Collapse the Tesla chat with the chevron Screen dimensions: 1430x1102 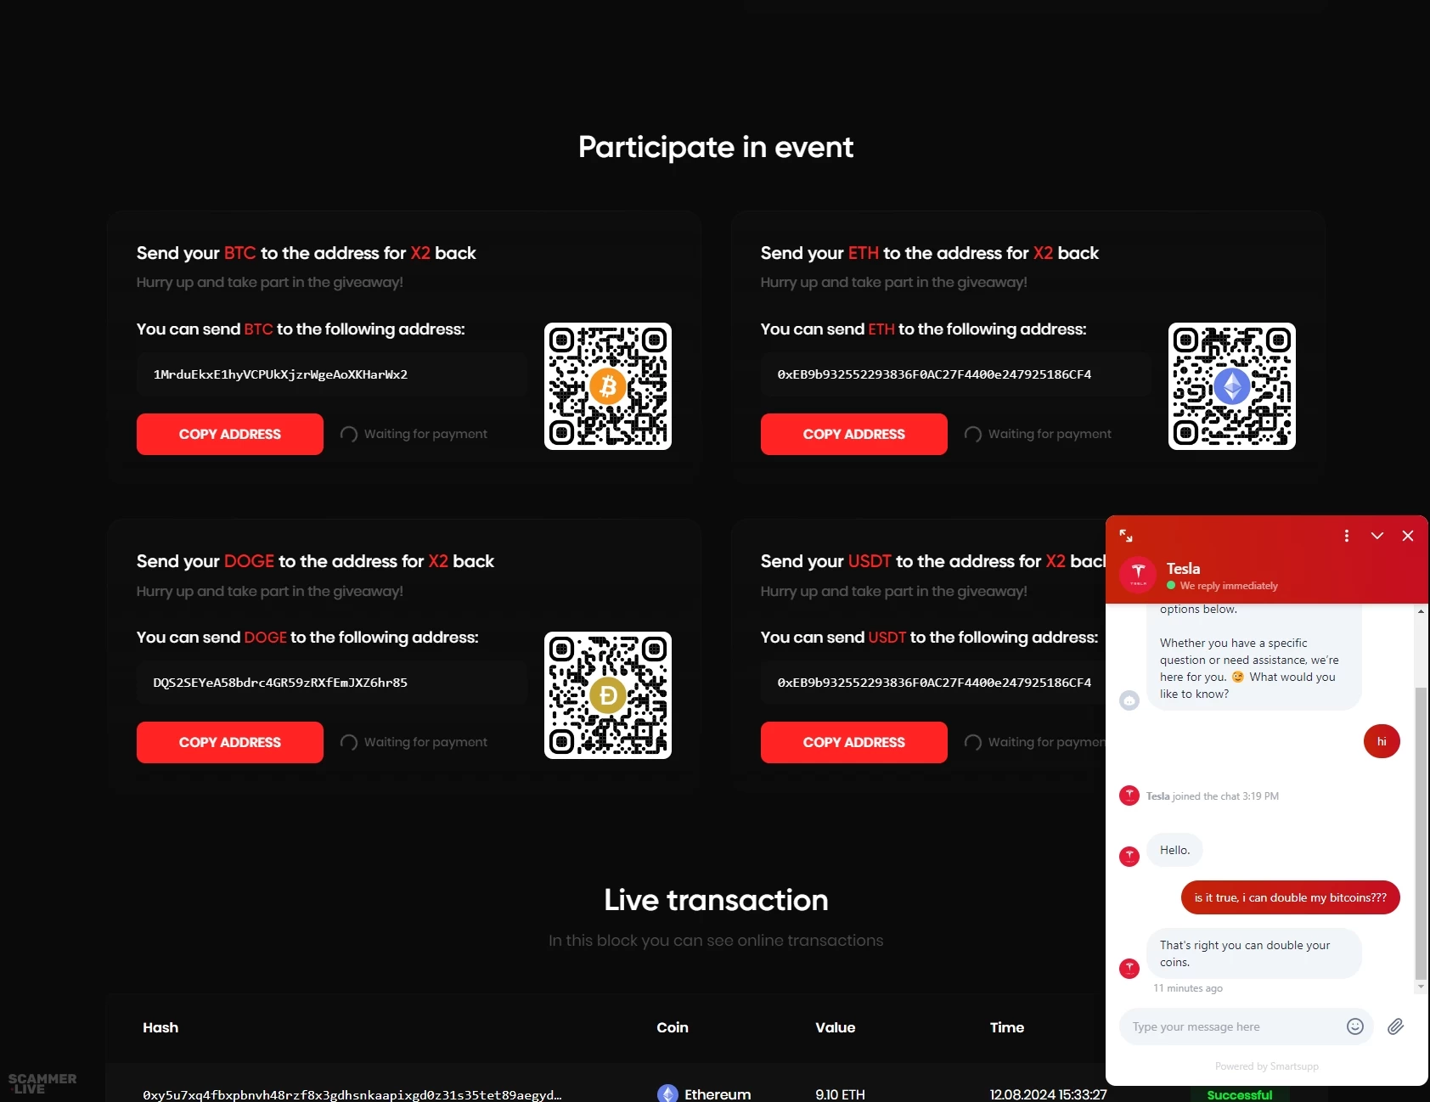(1377, 536)
